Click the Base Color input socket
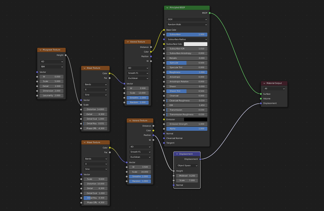 tap(164, 30)
